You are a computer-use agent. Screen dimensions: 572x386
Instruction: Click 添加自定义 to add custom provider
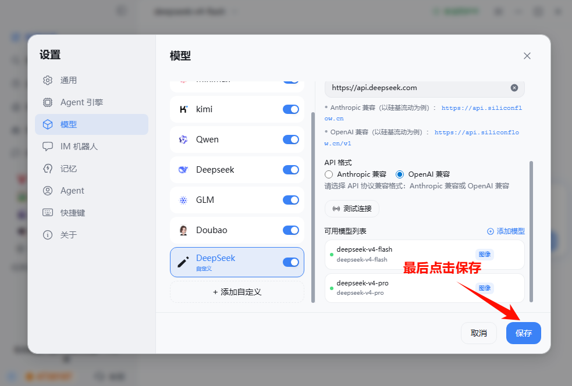[237, 292]
